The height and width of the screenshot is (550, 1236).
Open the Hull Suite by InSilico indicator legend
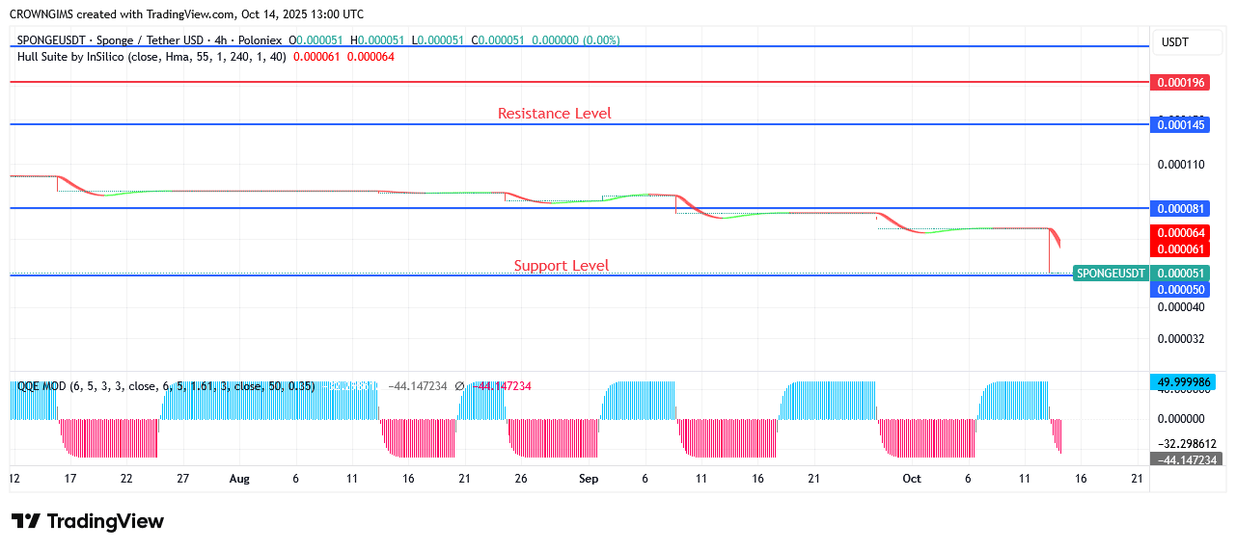click(151, 57)
